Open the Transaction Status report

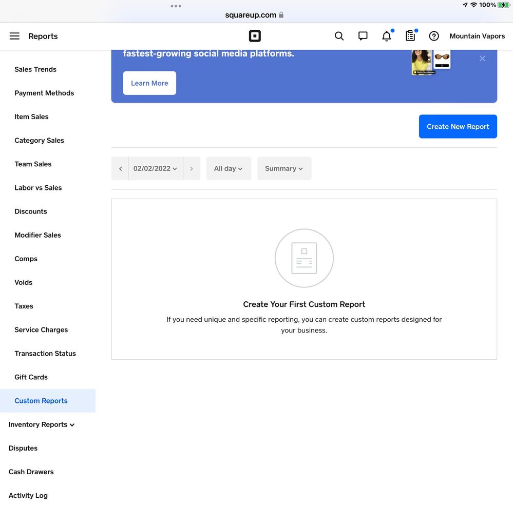[x=45, y=353]
